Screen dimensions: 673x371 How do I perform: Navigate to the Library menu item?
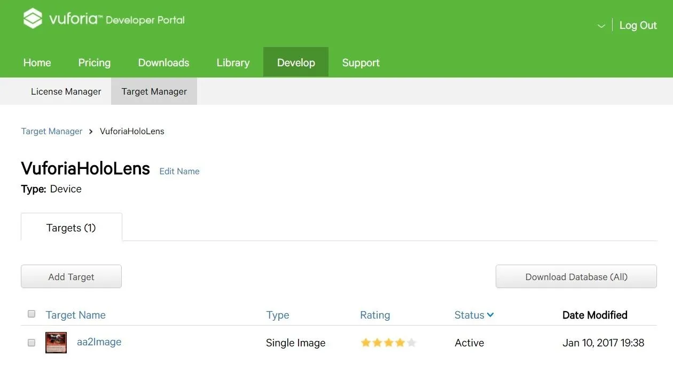[x=233, y=63]
